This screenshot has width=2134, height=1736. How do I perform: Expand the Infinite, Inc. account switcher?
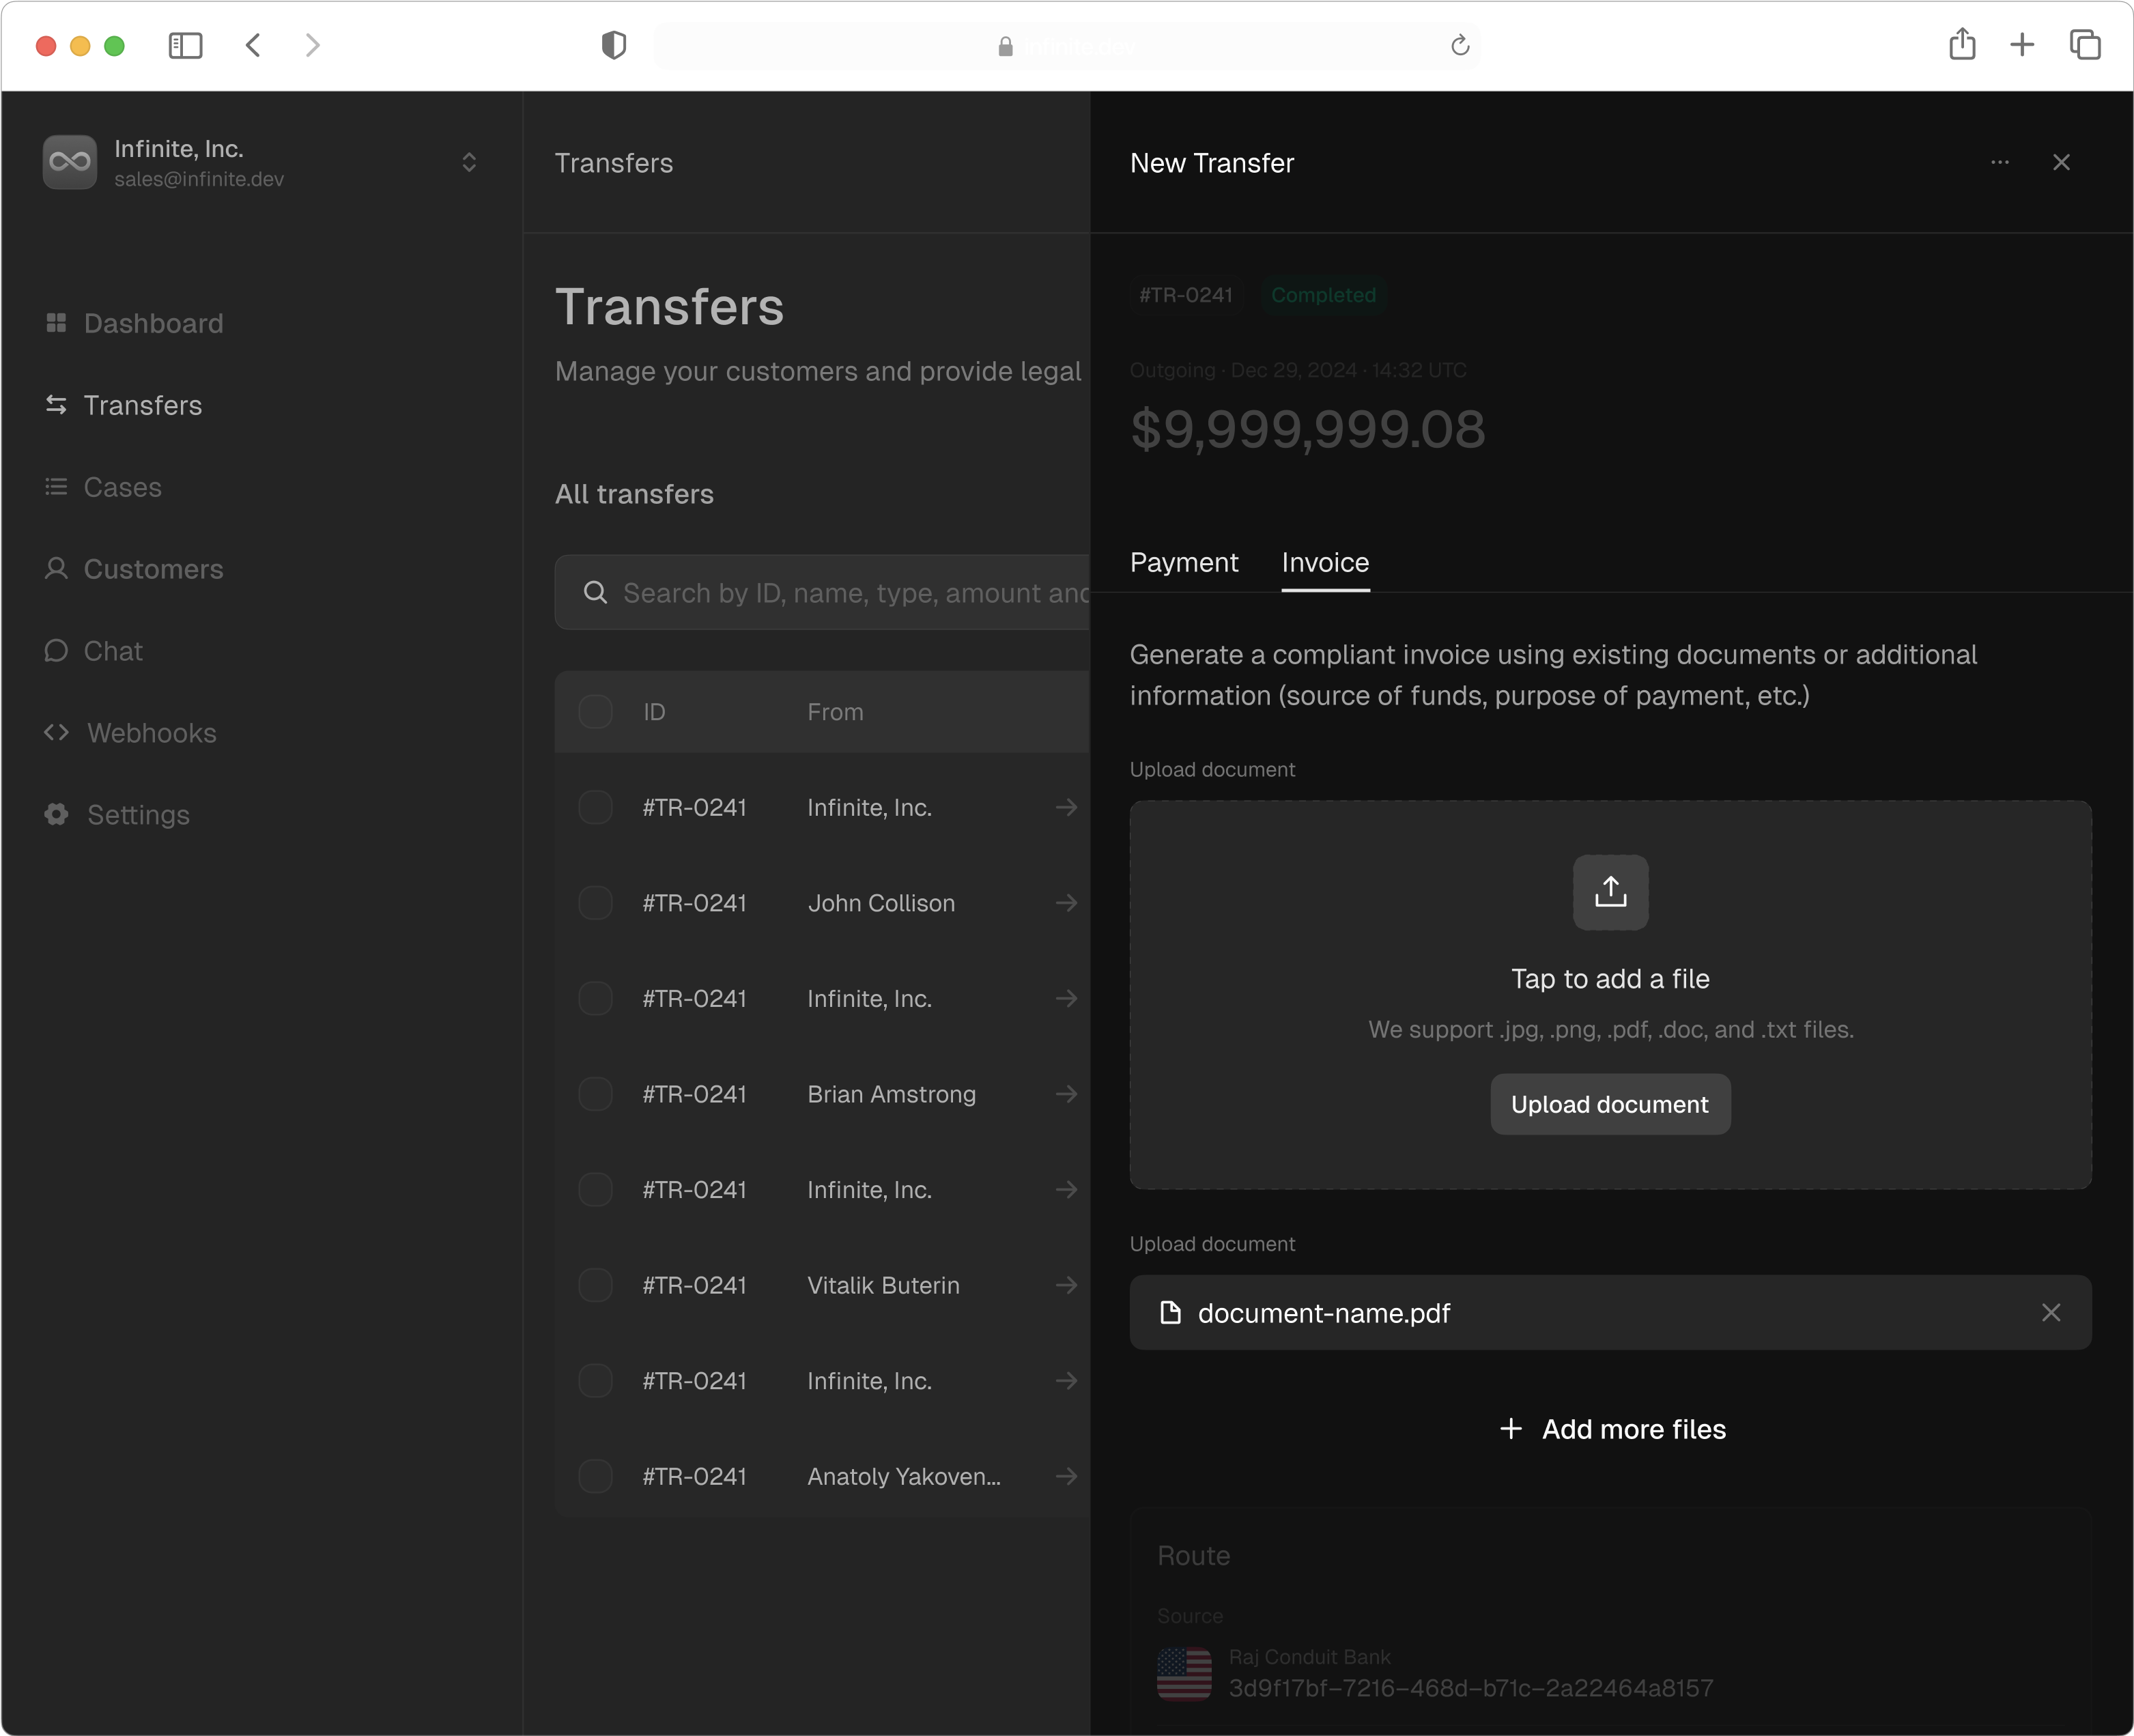468,162
